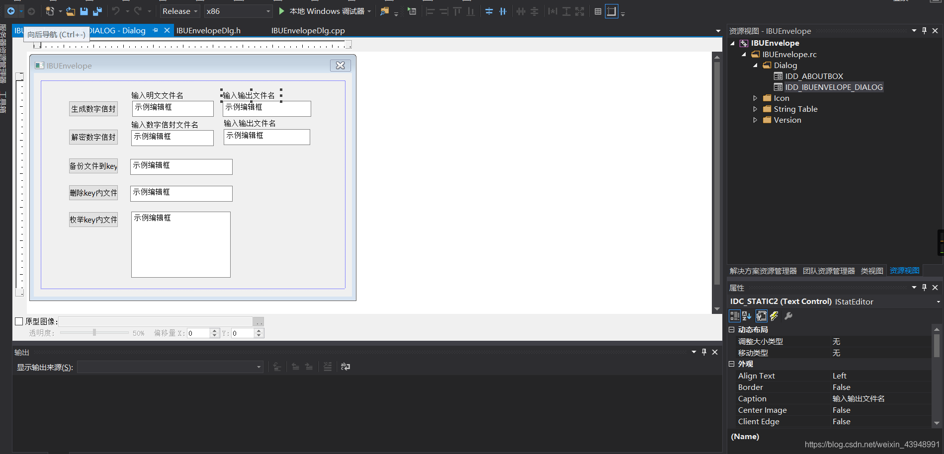Select the 解密数字信封 button in dialog
944x454 pixels.
[x=93, y=137]
